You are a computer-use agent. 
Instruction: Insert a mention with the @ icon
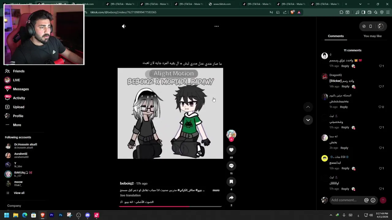[366, 200]
